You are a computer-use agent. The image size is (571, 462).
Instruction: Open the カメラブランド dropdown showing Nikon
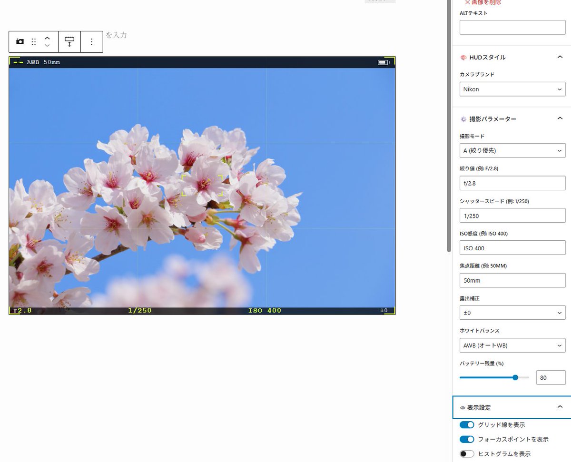click(512, 89)
